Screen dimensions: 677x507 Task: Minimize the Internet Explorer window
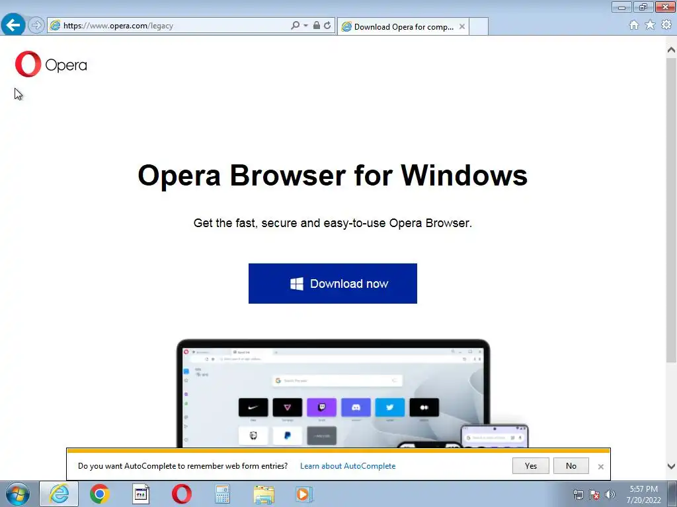tap(621, 7)
